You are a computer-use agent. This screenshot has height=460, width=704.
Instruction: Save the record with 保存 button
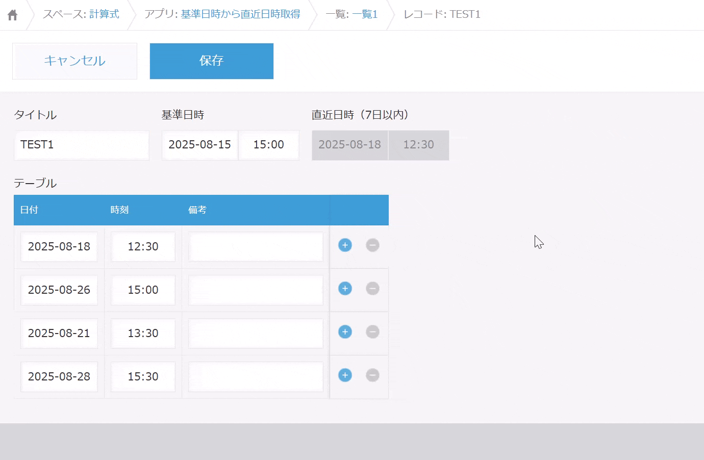pyautogui.click(x=212, y=61)
